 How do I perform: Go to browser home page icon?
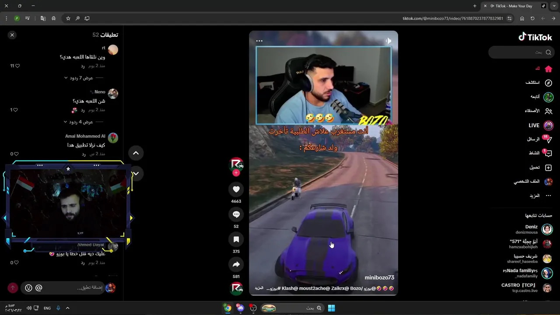522,18
